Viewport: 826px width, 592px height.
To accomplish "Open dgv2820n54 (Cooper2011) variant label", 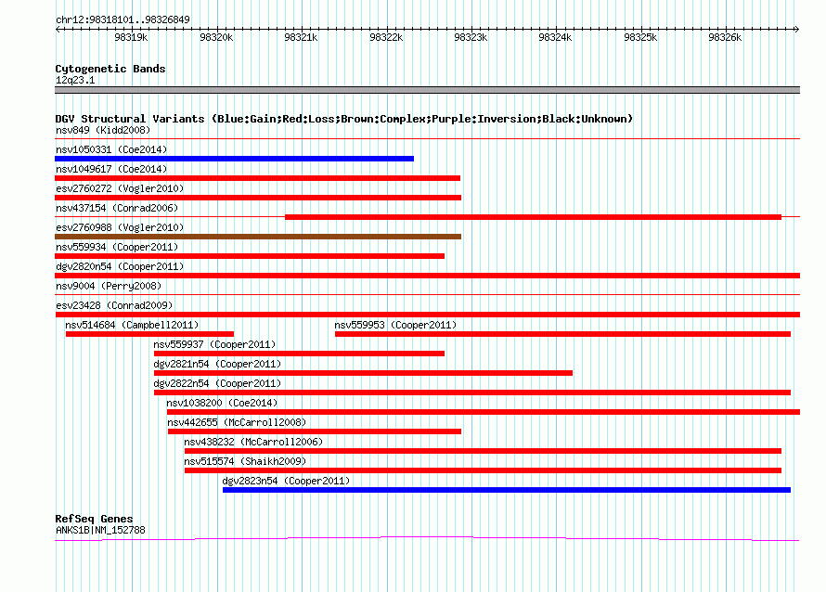I will tap(120, 266).
